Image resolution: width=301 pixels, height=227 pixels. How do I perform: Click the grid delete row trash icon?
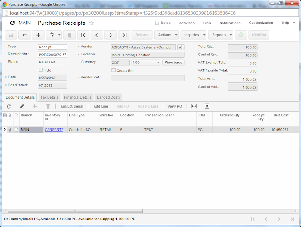pyautogui.click(x=48, y=106)
